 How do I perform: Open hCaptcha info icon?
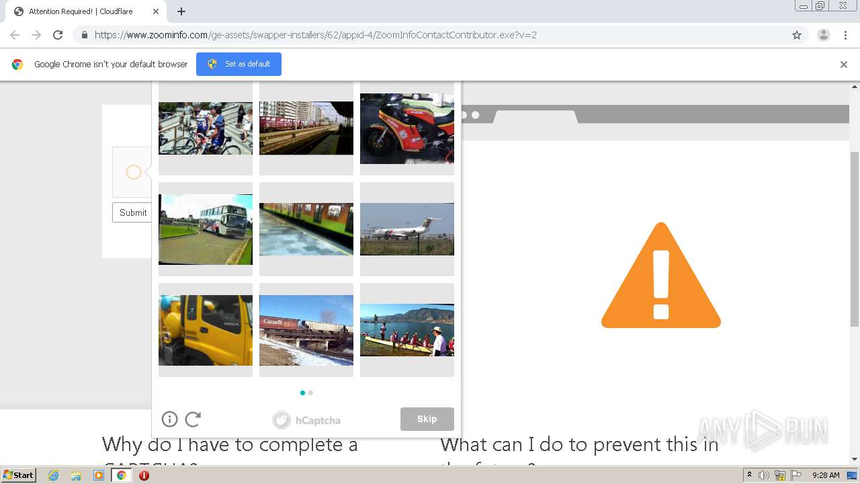[x=169, y=419]
